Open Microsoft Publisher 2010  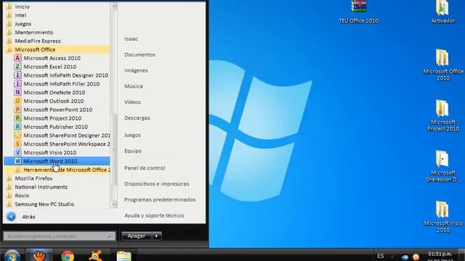(x=51, y=127)
